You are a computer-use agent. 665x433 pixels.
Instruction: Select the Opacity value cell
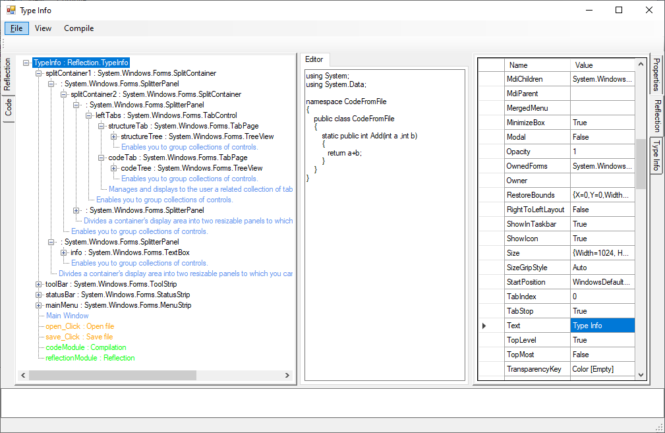click(602, 152)
